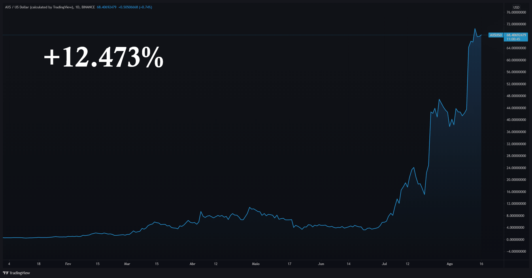Click the 0.00000000 price axis label
Image resolution: width=532 pixels, height=278 pixels.
pyautogui.click(x=515, y=239)
